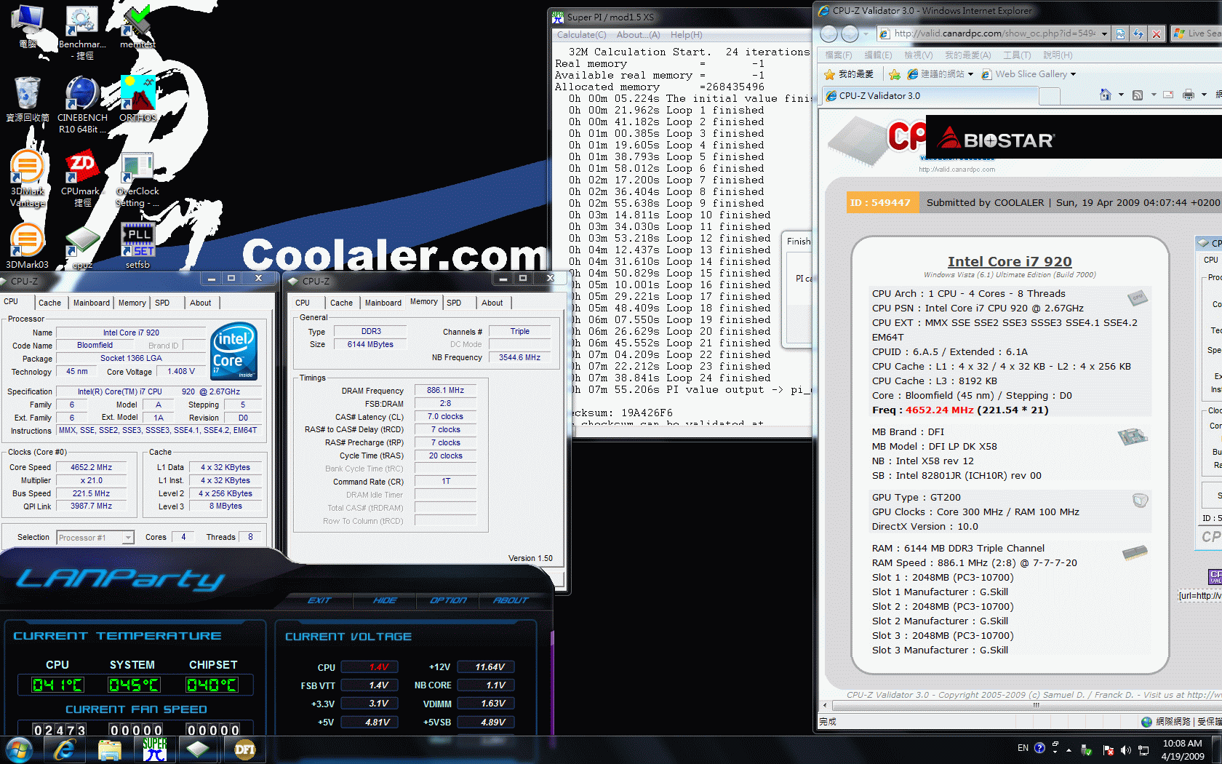The height and width of the screenshot is (764, 1222).
Task: Open About tab in right CPU-Z window
Action: (492, 303)
